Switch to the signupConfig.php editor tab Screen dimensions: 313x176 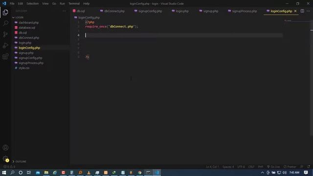tap(150, 11)
